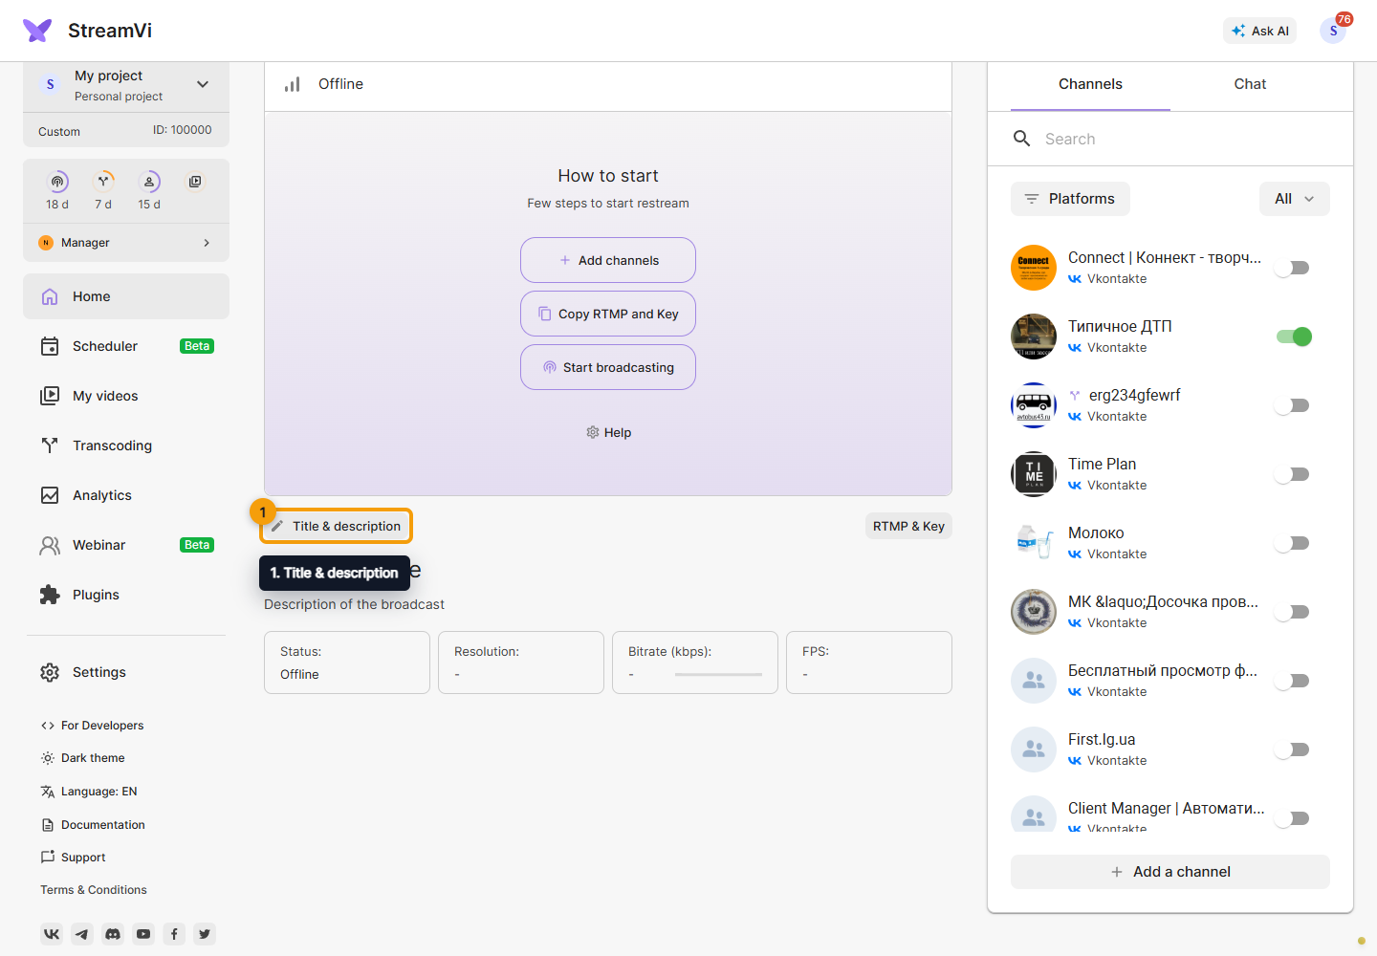Go to Transcoding page
This screenshot has height=956, width=1377.
pyautogui.click(x=126, y=445)
